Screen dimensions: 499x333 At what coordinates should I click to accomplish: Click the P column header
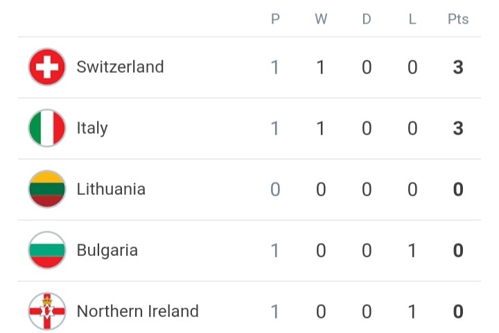tap(275, 19)
